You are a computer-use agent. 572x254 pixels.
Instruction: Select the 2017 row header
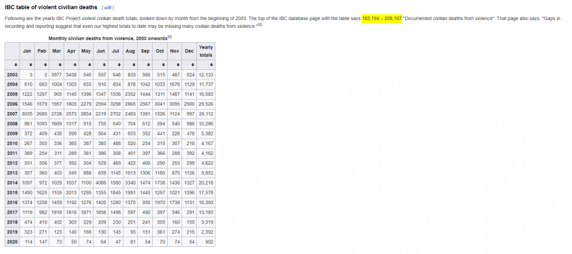(12, 212)
